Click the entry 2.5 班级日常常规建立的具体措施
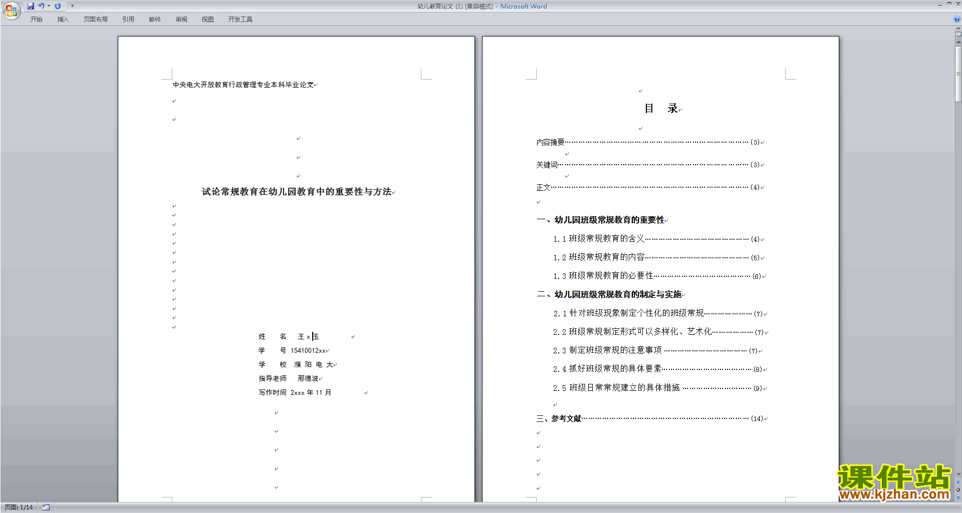This screenshot has width=962, height=513. click(x=658, y=388)
